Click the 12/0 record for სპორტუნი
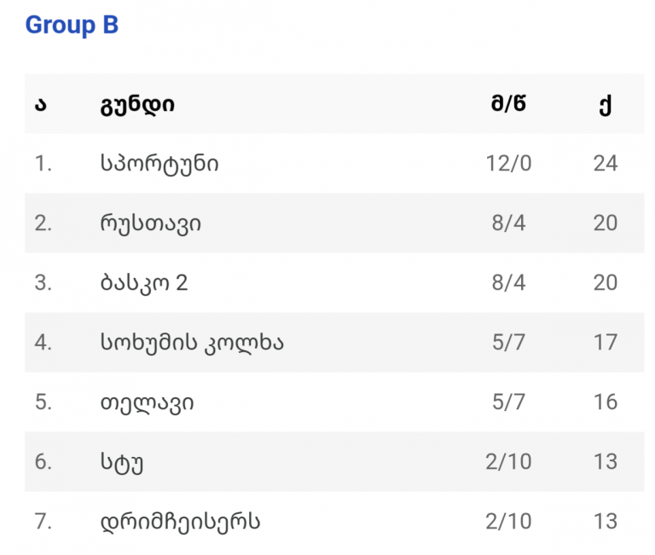Screen dimensions: 655x555 coord(508,164)
